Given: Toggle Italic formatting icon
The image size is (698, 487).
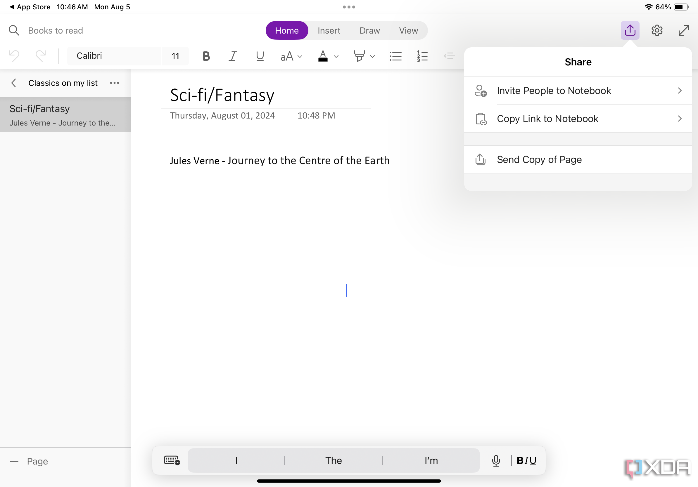Looking at the screenshot, I should 232,56.
